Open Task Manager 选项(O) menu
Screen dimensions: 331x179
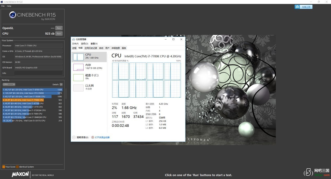point(84,44)
